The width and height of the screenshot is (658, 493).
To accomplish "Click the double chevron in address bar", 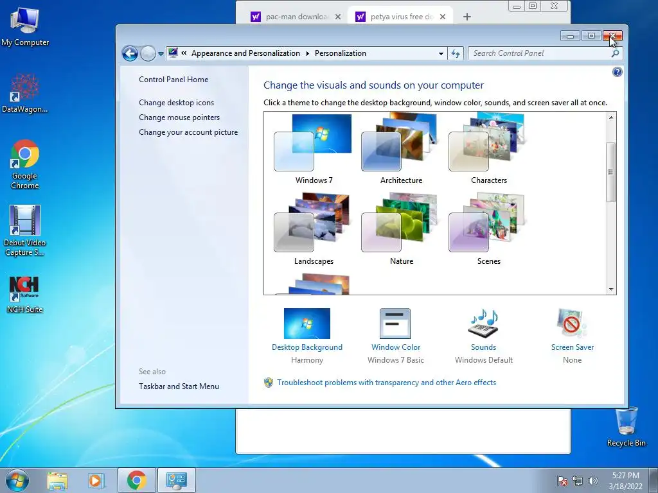I will click(x=184, y=53).
